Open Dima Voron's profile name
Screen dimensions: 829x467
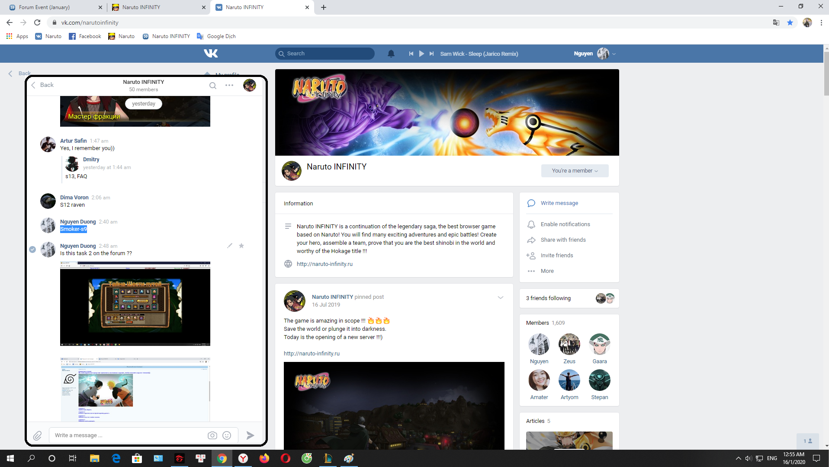74,198
